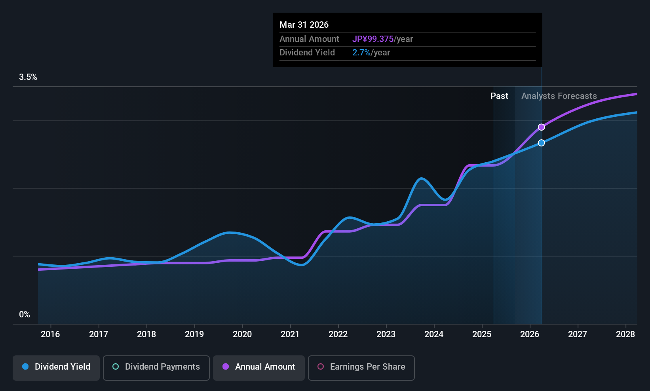Viewport: 650px width, 391px height.
Task: Click the Annual Amount legend button
Action: pyautogui.click(x=258, y=368)
